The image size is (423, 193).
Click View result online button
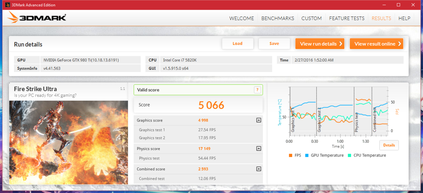click(x=376, y=44)
